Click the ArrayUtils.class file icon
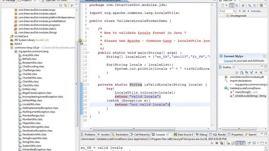This screenshot has height=151, width=269. (20, 55)
